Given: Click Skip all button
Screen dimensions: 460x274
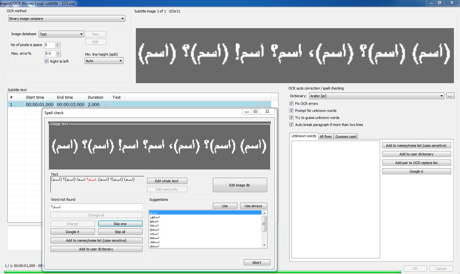Looking at the screenshot, I should [x=120, y=232].
